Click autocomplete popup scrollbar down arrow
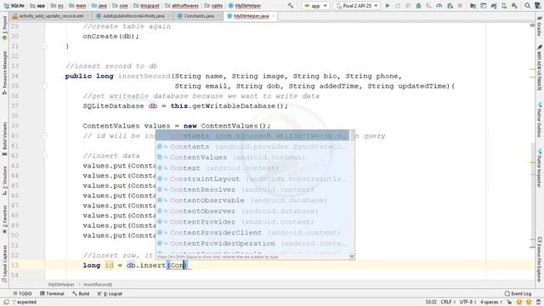The width and height of the screenshot is (544, 306). (x=352, y=257)
